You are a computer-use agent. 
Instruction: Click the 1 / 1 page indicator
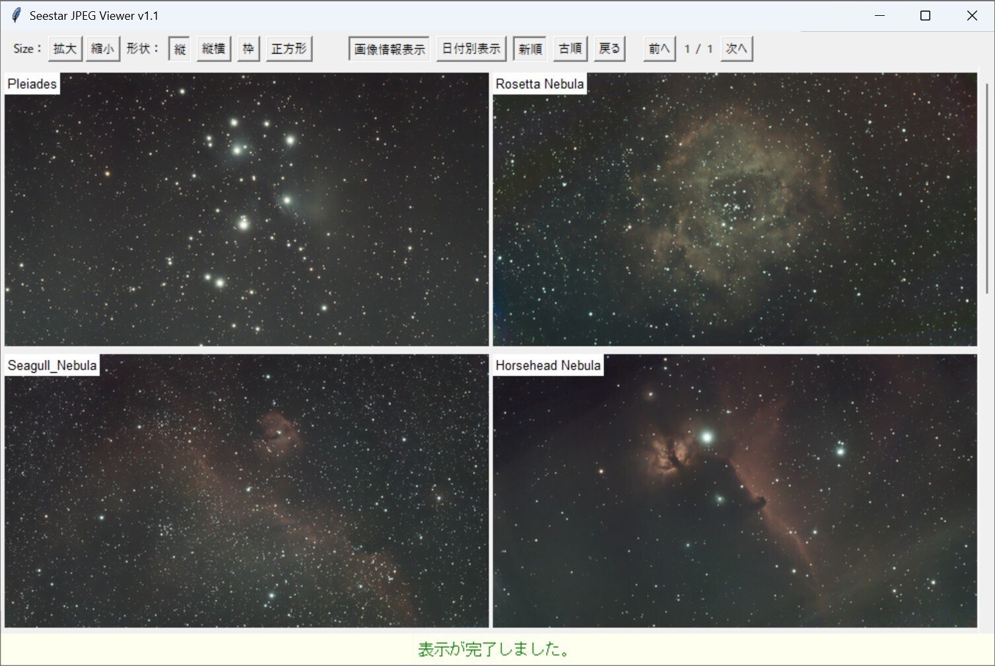coord(699,48)
